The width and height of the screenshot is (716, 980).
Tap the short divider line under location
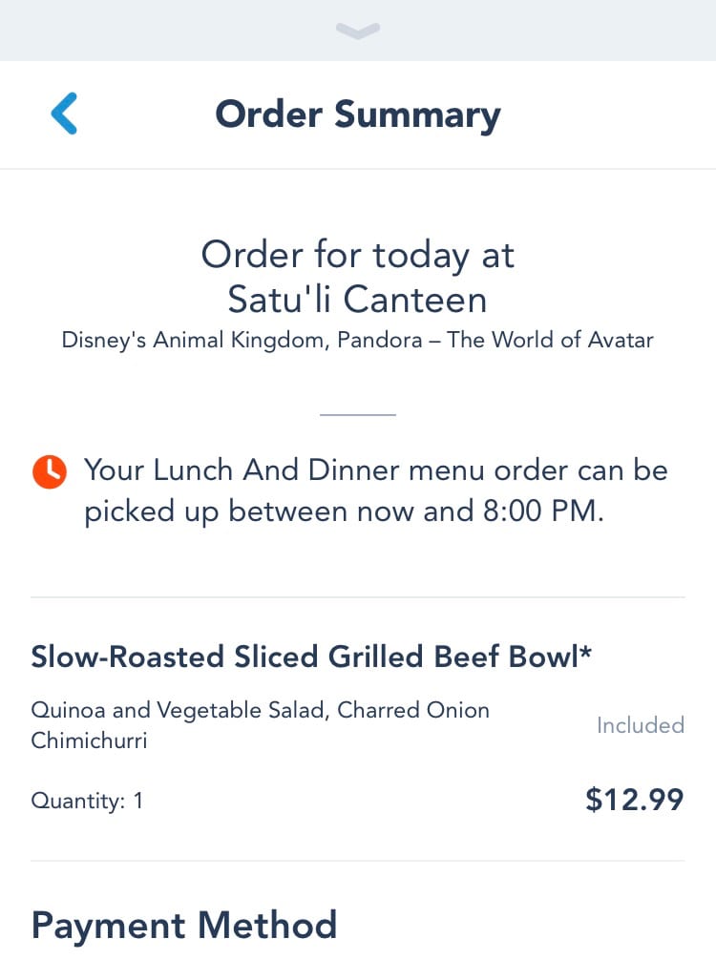358,414
